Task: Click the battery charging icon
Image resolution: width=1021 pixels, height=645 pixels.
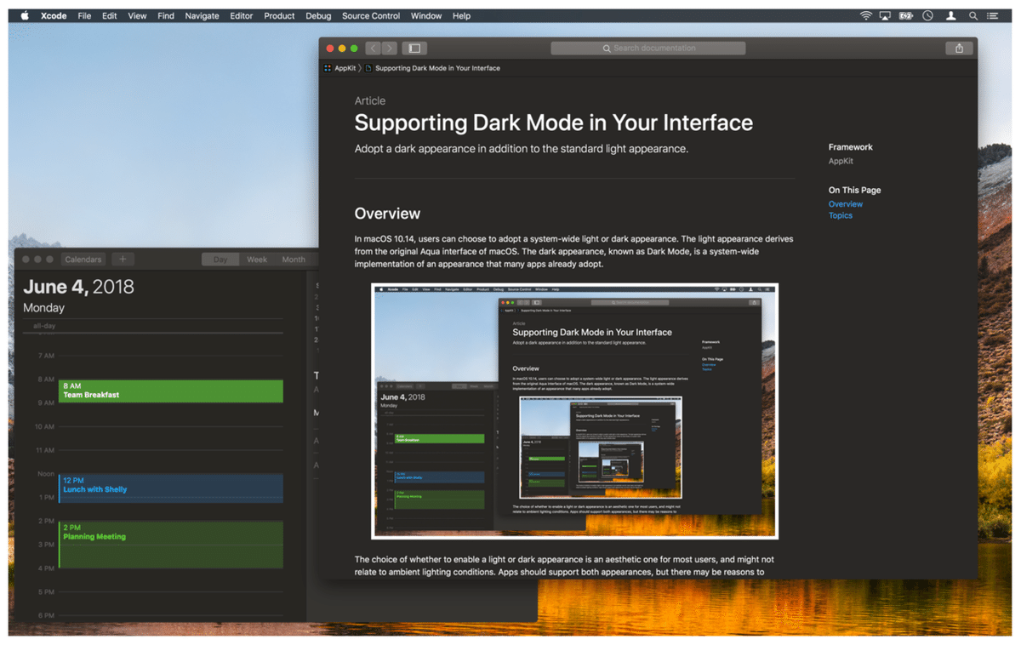Action: [x=906, y=16]
